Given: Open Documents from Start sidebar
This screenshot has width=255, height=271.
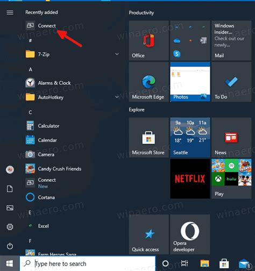Looking at the screenshot, I should point(10,189).
